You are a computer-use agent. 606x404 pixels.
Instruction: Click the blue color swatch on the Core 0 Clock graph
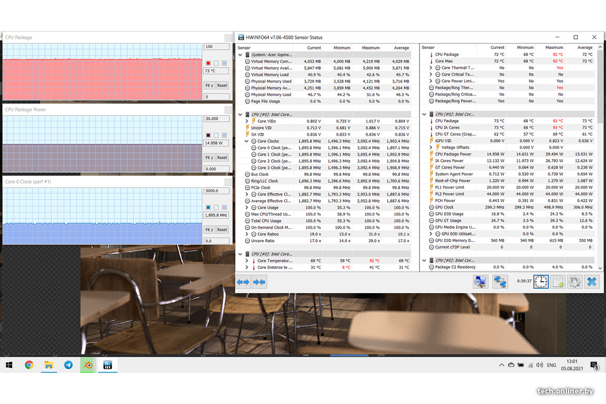tap(208, 207)
